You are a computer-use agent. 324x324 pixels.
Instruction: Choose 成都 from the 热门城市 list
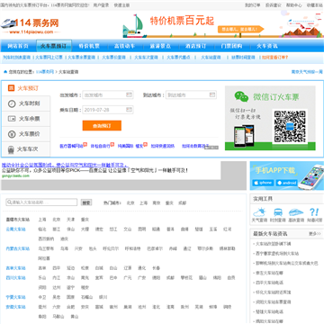183,203
